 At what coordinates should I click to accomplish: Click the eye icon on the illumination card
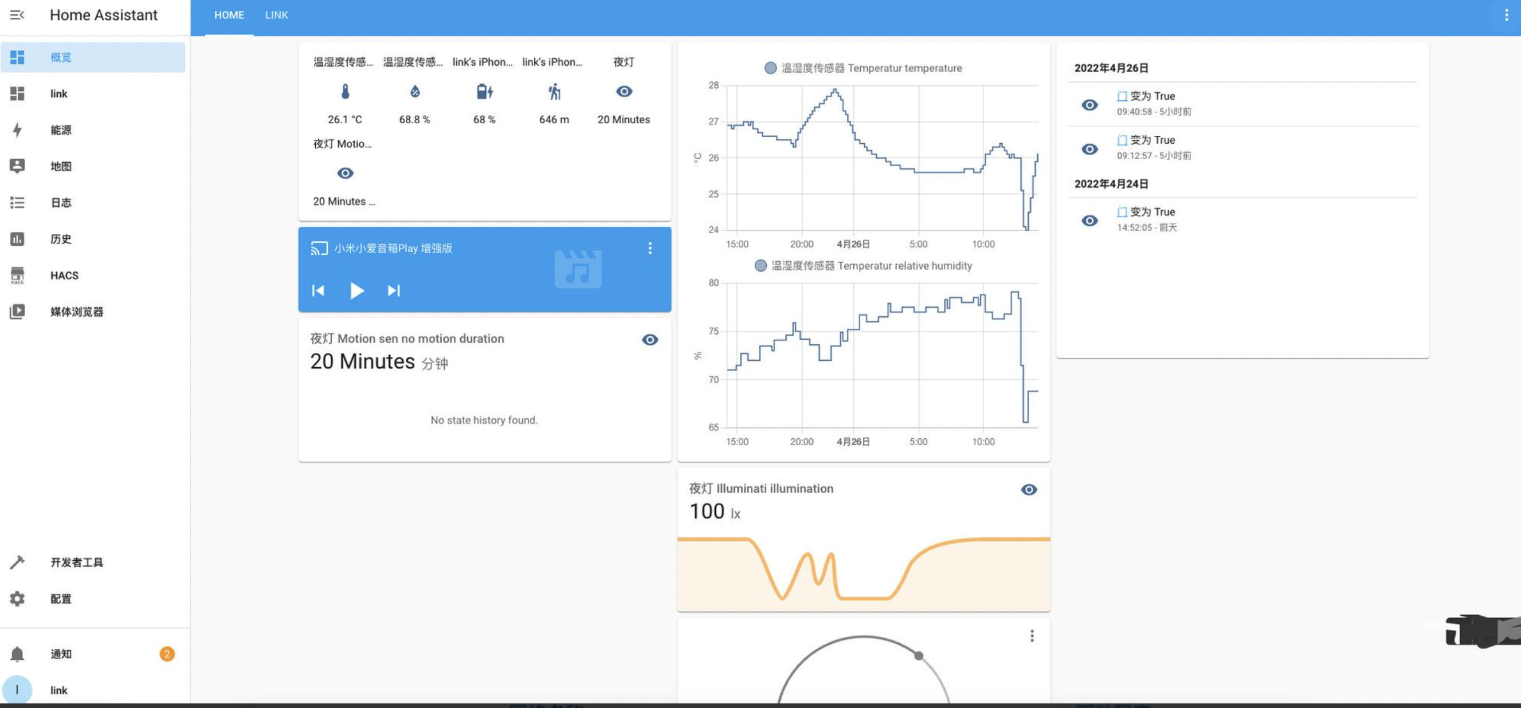click(x=1029, y=490)
